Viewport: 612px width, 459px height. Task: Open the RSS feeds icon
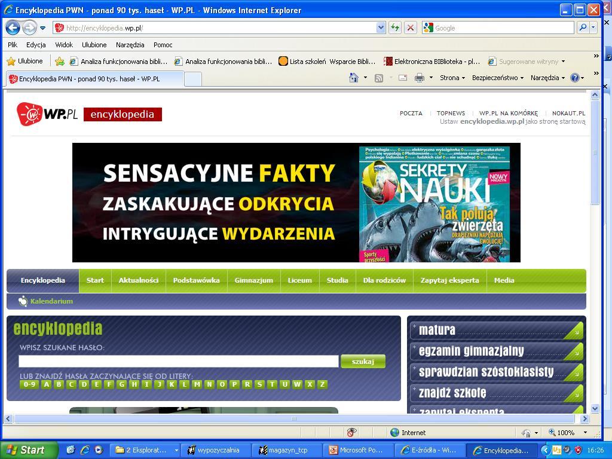(x=378, y=78)
